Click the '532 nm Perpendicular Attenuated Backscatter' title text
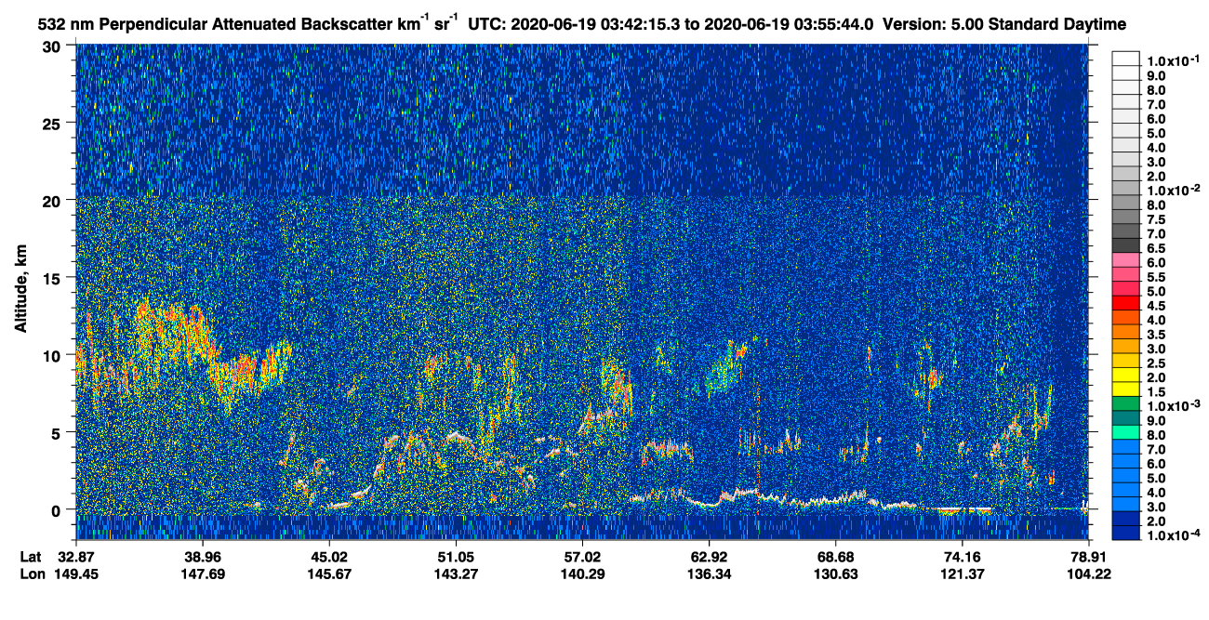This screenshot has height=620, width=1209. (217, 25)
